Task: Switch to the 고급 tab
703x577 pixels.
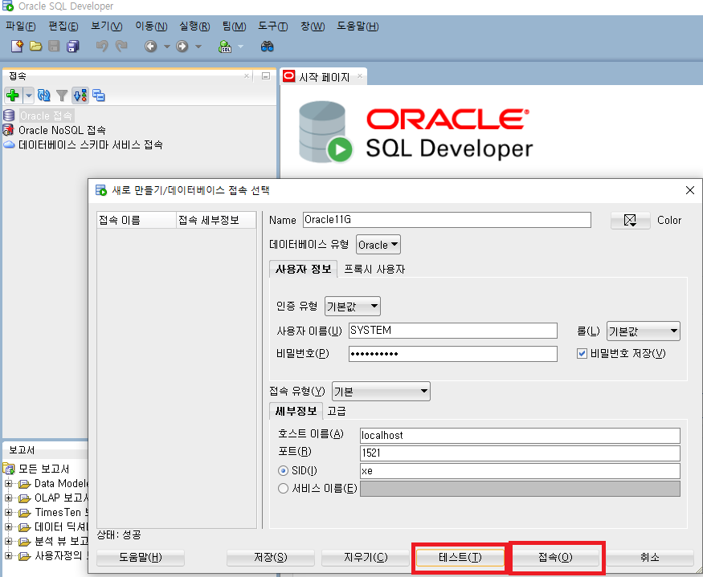Action: 337,411
